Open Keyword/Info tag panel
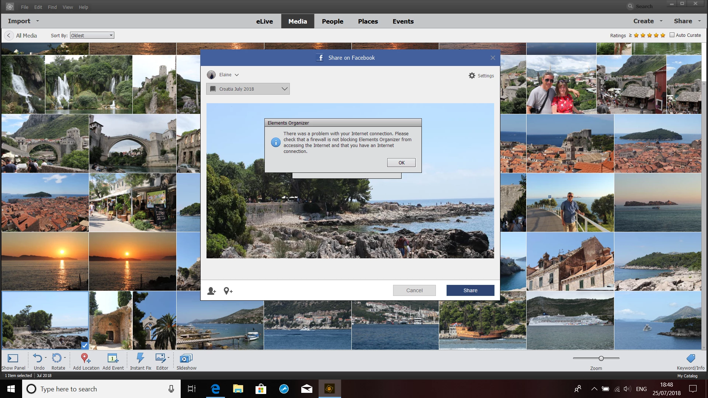Viewport: 708px width, 398px height. click(x=691, y=358)
